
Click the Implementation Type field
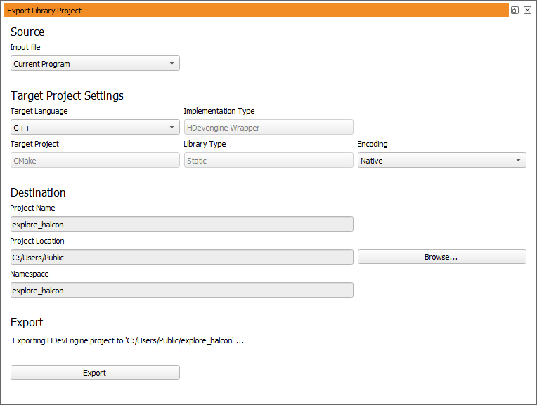[x=268, y=128]
